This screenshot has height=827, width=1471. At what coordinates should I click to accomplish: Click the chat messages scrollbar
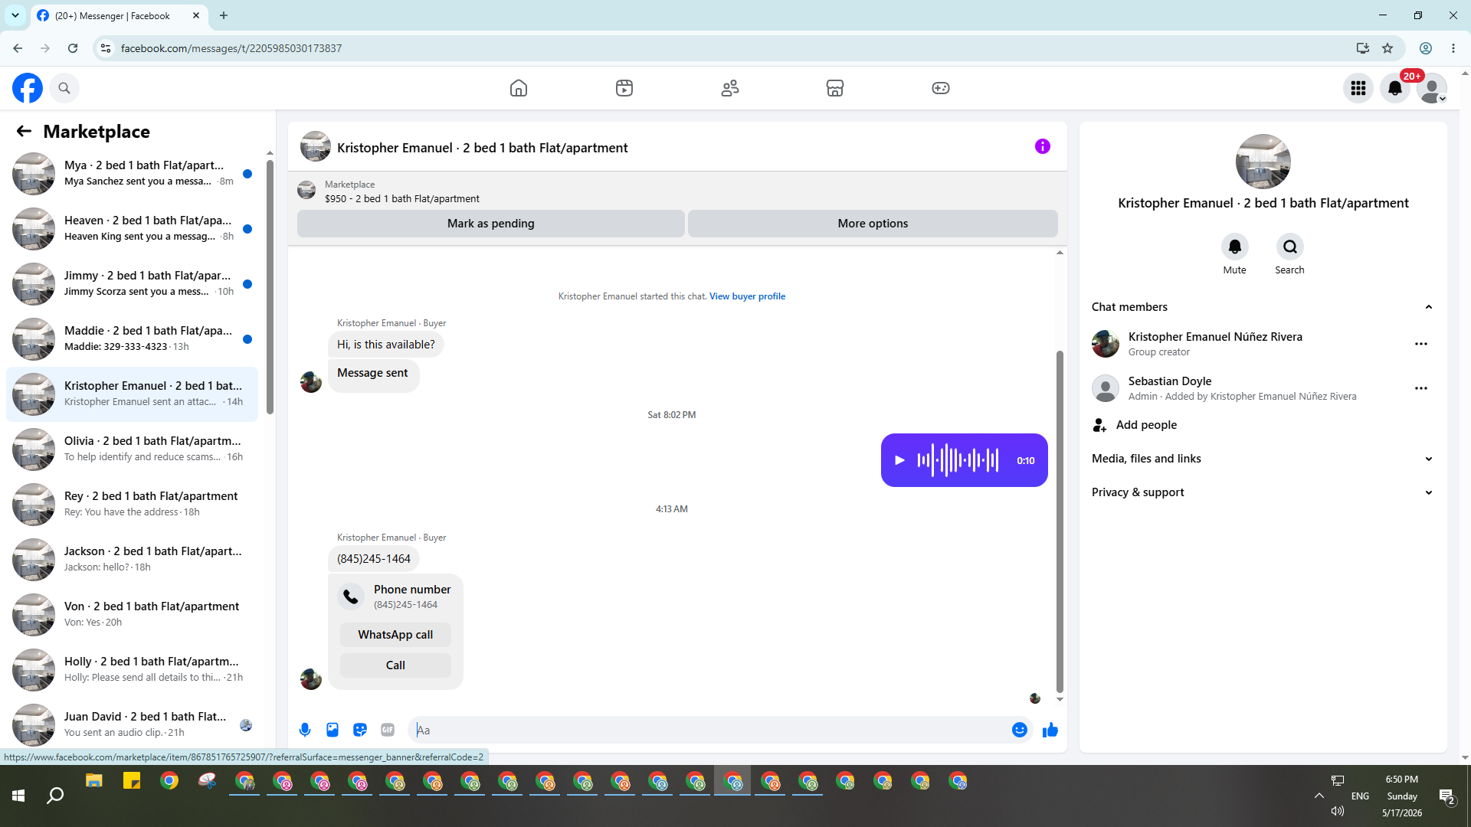click(1060, 521)
